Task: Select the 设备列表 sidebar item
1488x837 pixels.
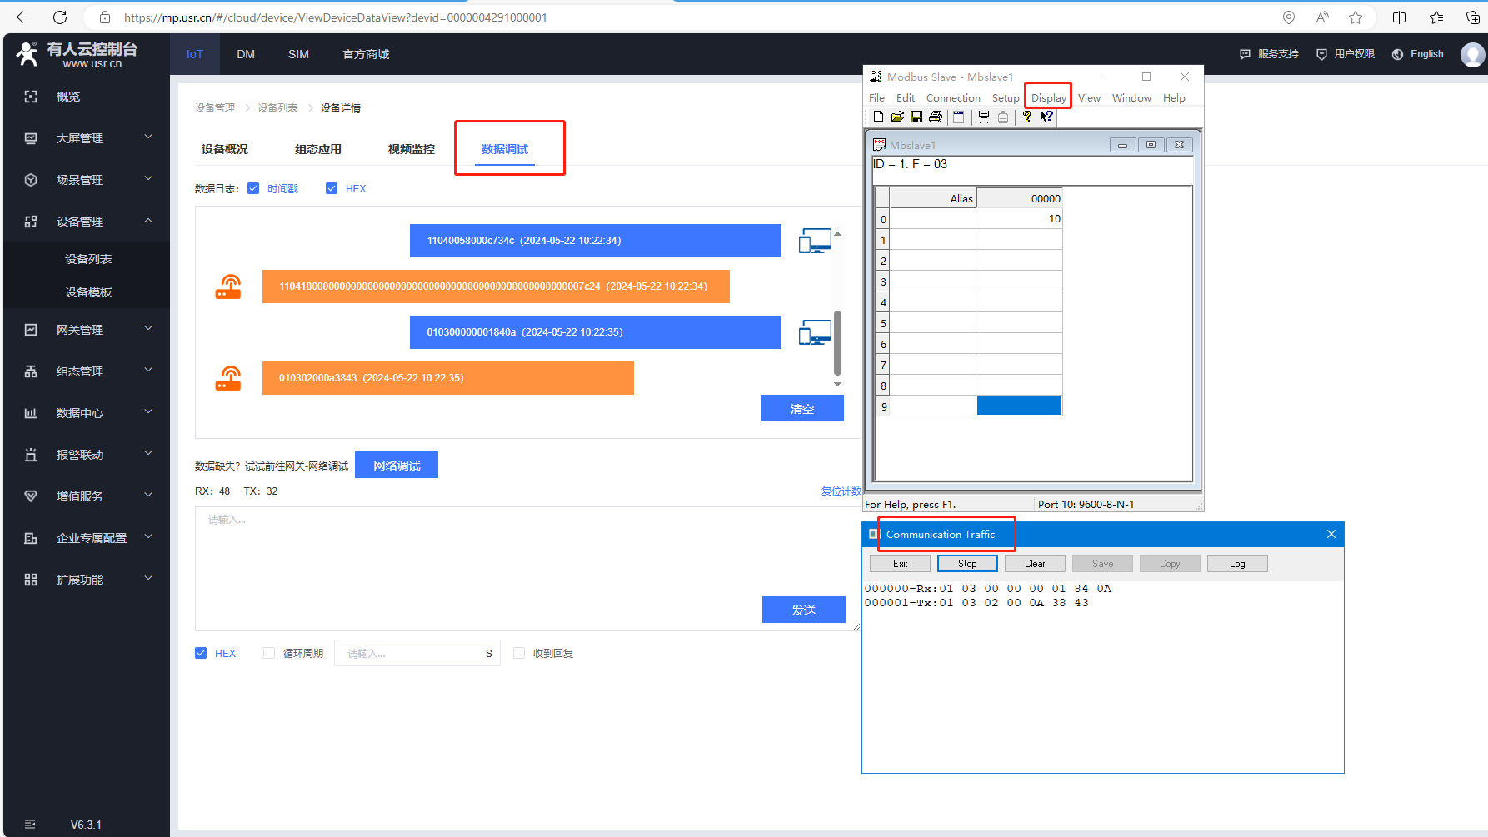Action: tap(88, 259)
